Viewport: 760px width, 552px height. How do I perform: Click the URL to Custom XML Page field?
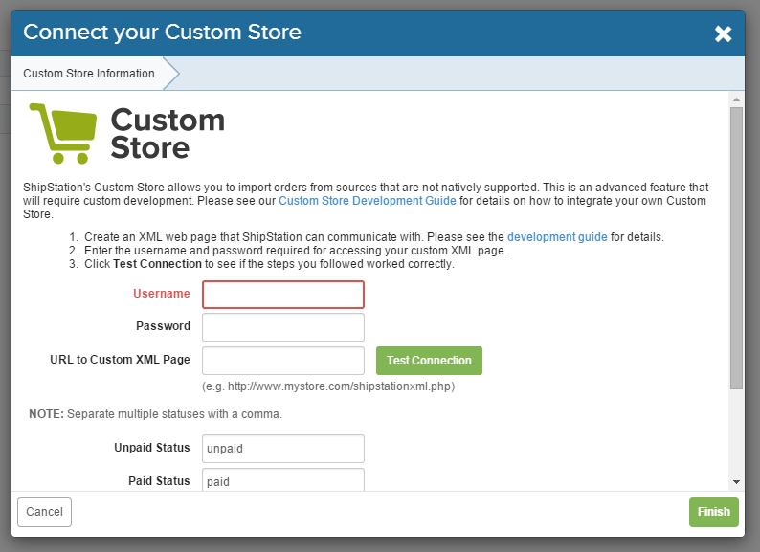click(x=283, y=360)
